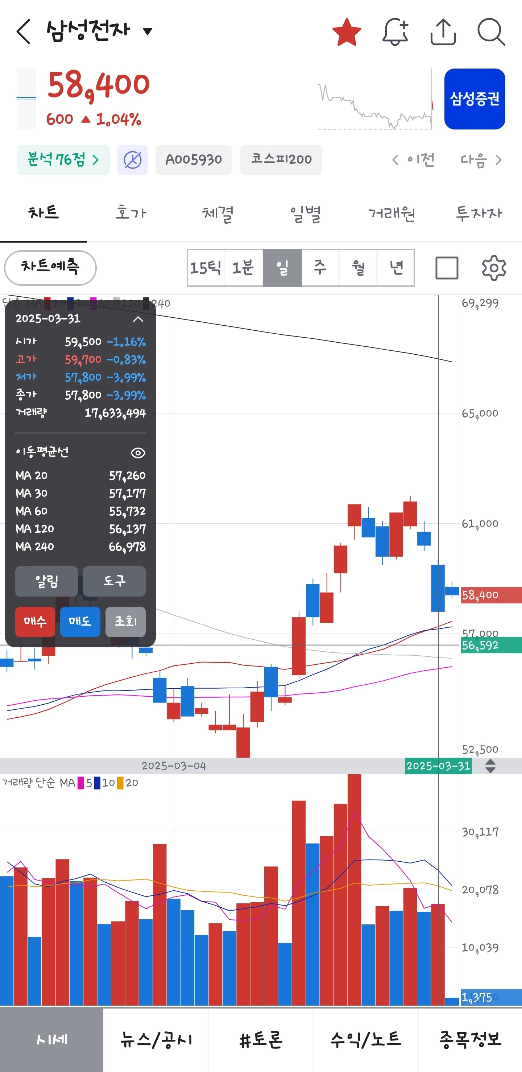Click the 고가 value 59,700
522x1072 pixels.
pyautogui.click(x=83, y=360)
